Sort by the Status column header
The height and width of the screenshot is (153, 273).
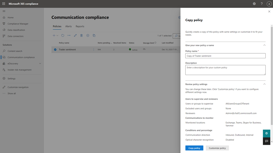(132, 43)
